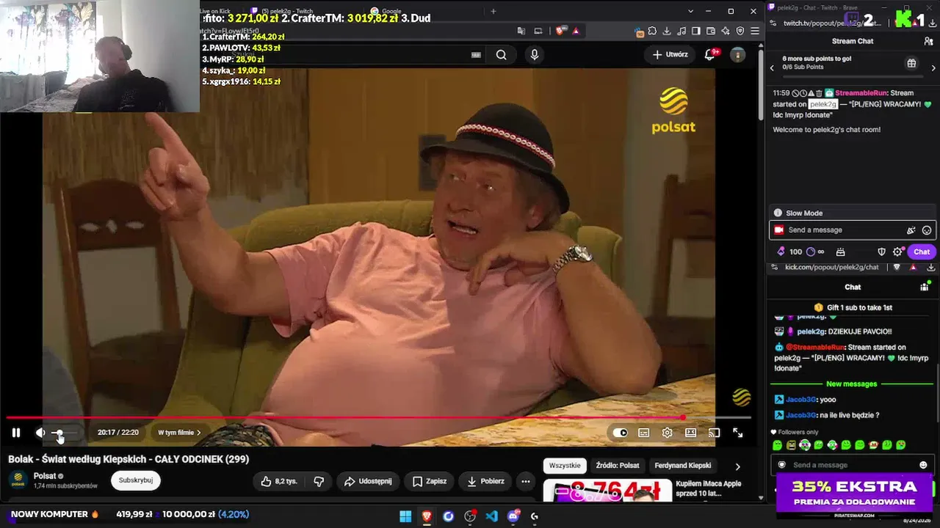
Task: Open the Polsat channel avatar
Action: pyautogui.click(x=18, y=480)
